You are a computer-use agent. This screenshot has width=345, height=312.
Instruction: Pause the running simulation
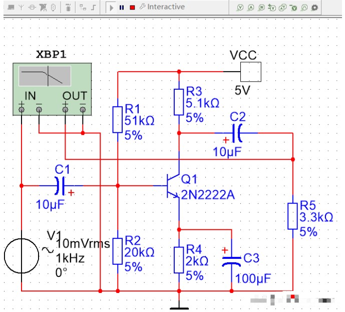click(122, 8)
